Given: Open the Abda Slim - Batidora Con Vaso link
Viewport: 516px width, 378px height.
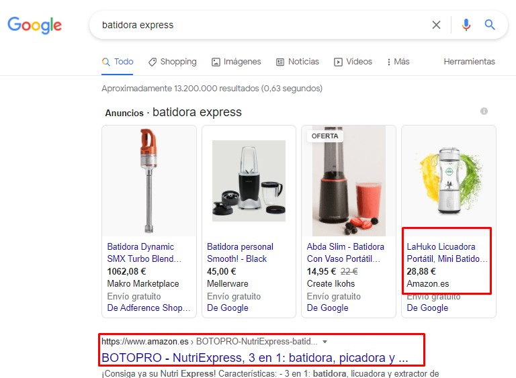Looking at the screenshot, I should (345, 252).
